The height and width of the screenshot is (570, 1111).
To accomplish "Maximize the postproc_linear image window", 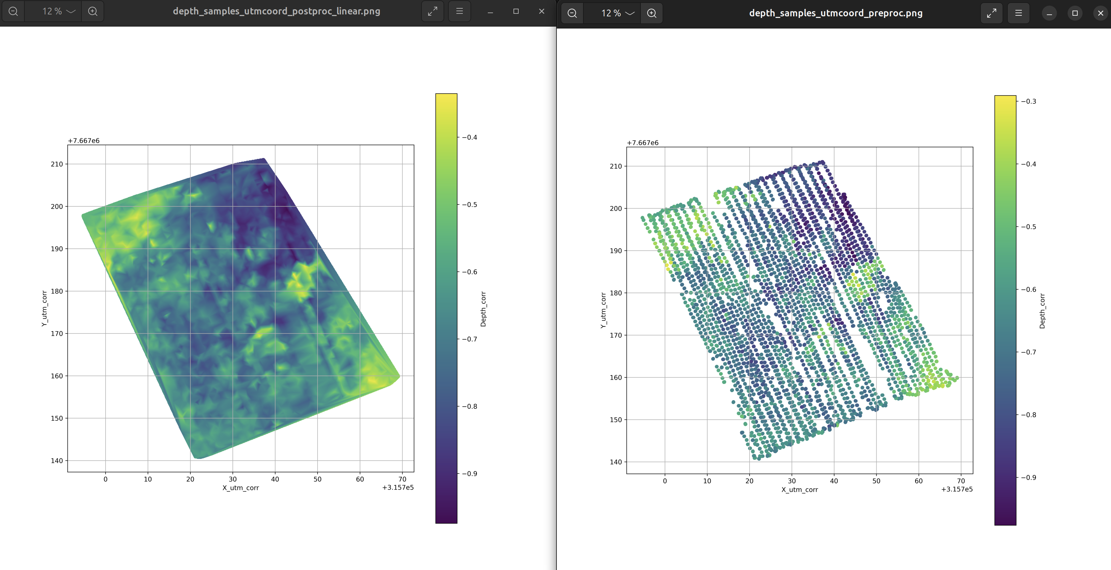I will coord(516,12).
